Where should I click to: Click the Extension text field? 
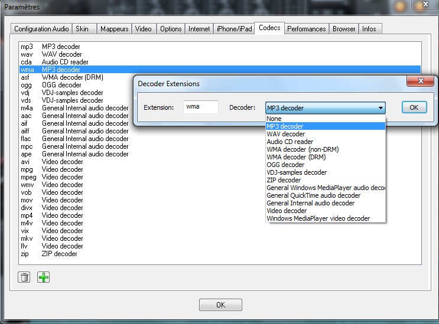tap(200, 107)
